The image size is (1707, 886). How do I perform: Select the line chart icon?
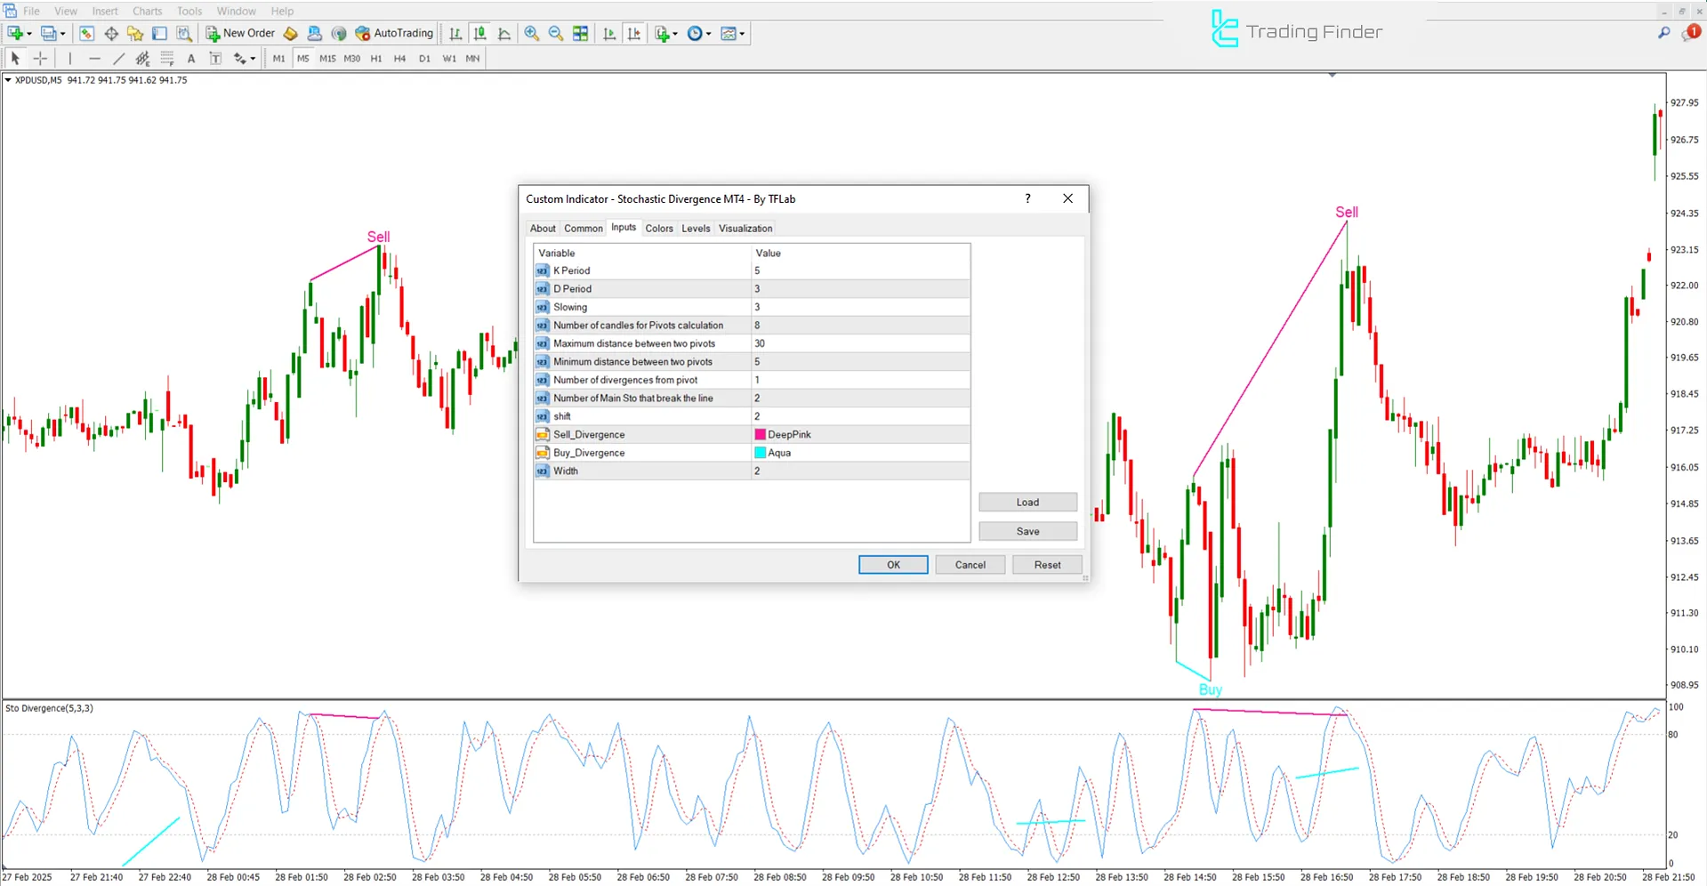[x=504, y=33]
